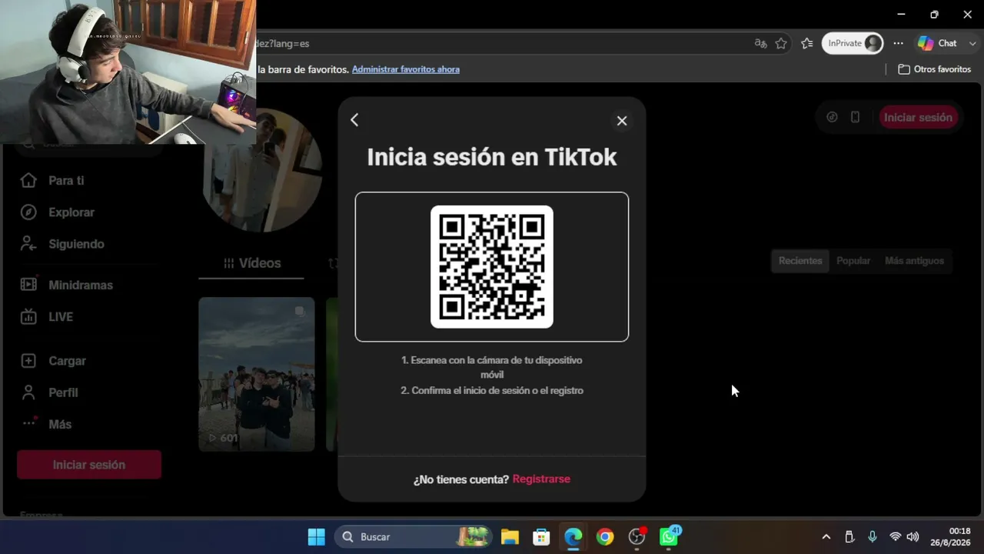Click the "Confirma el inicio de sesión" instruction

pos(492,391)
